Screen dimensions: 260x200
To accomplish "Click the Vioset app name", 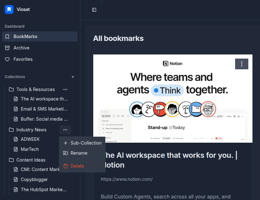I will (x=23, y=9).
